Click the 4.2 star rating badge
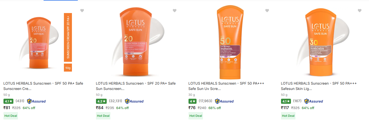 101,101
